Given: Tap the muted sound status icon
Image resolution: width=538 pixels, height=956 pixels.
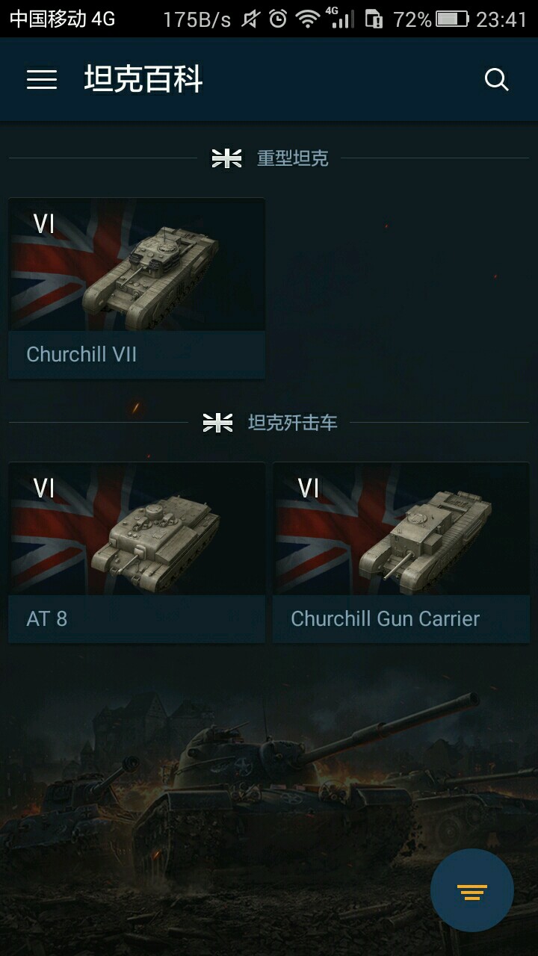Looking at the screenshot, I should tap(250, 19).
